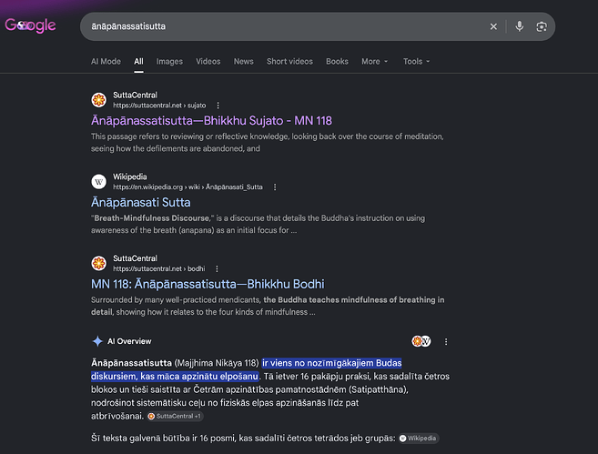Start voice search with the microphone icon
Viewport: 598px width, 454px height.
click(519, 26)
